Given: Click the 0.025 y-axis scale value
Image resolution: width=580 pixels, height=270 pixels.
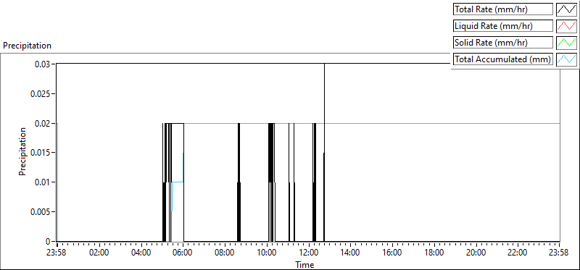Looking at the screenshot, I should (41, 93).
